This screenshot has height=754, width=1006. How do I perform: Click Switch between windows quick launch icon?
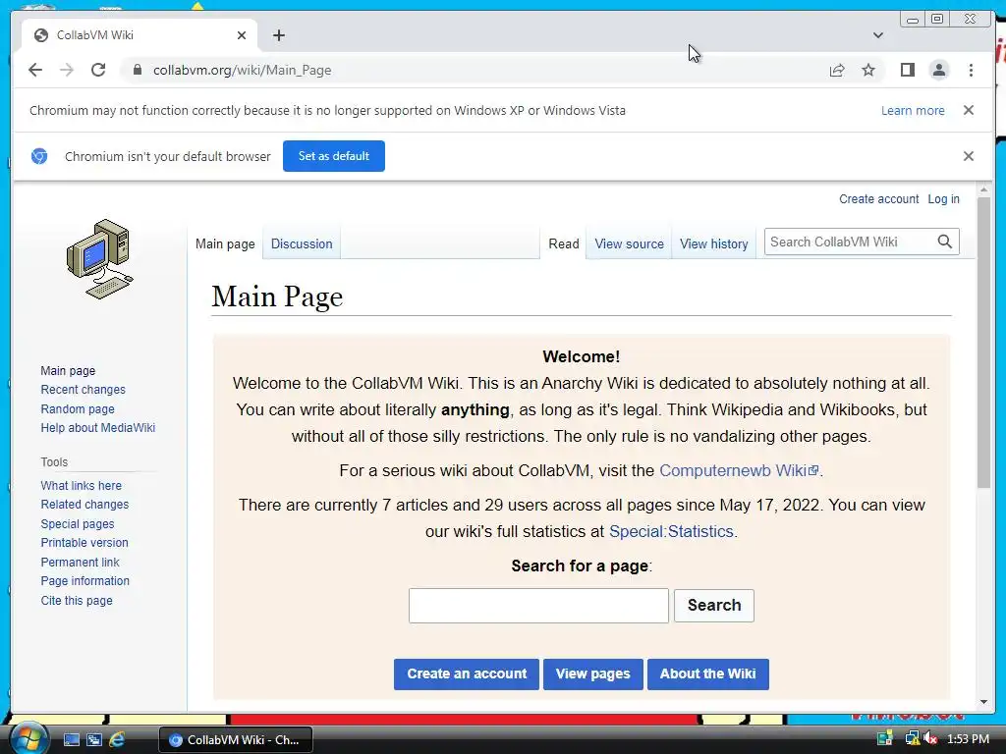point(93,739)
